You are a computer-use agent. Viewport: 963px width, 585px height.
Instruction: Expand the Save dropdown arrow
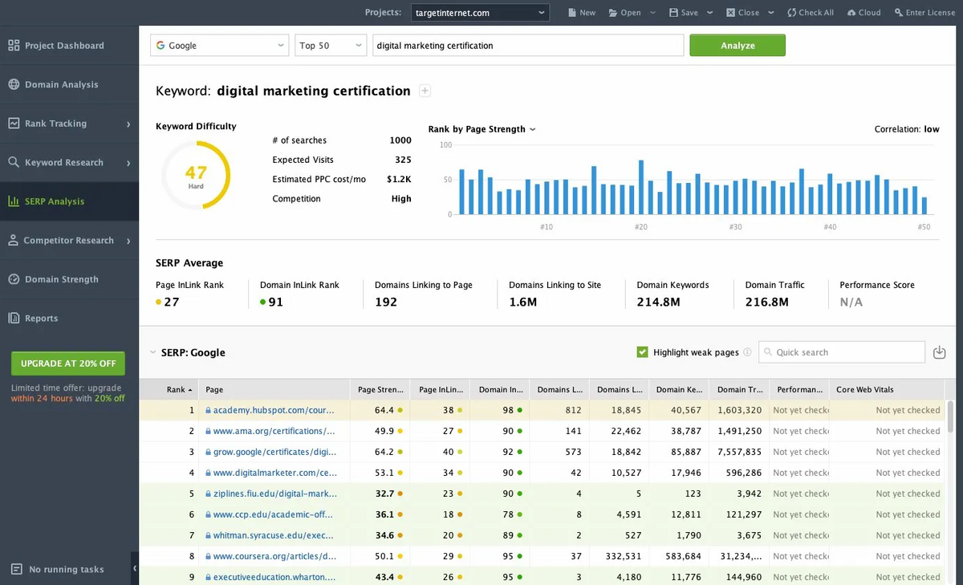coord(710,12)
